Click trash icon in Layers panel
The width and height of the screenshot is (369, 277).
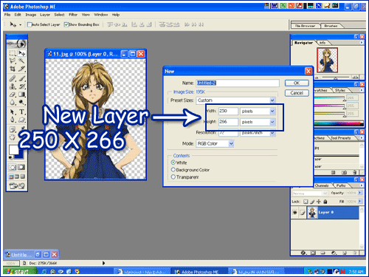355,253
